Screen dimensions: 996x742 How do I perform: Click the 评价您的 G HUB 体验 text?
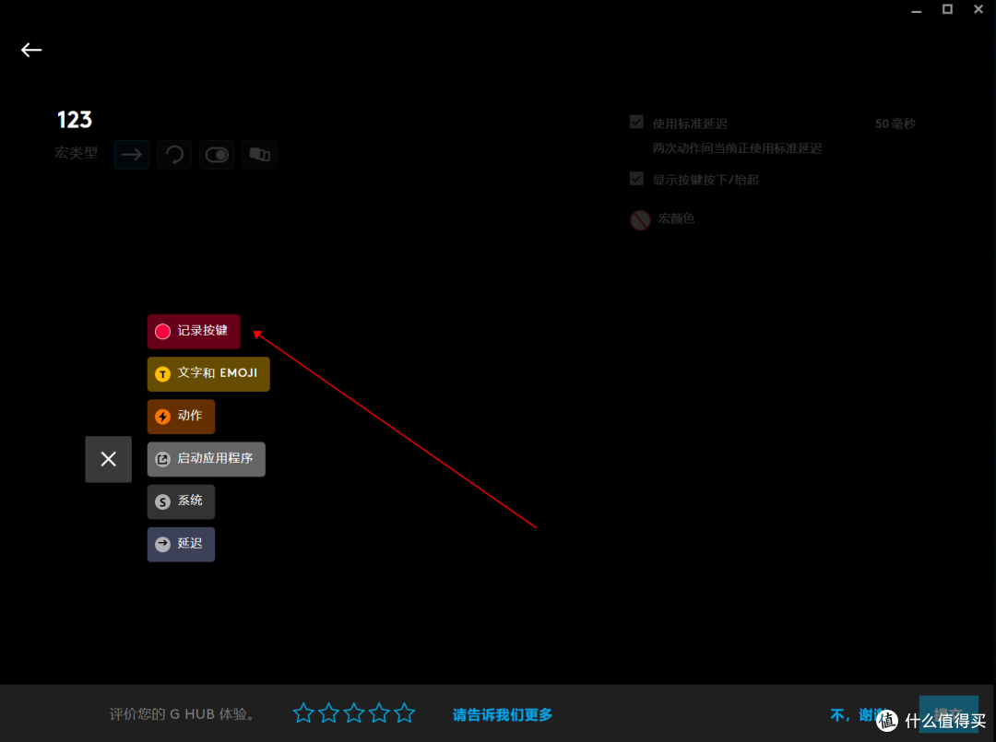tap(183, 714)
